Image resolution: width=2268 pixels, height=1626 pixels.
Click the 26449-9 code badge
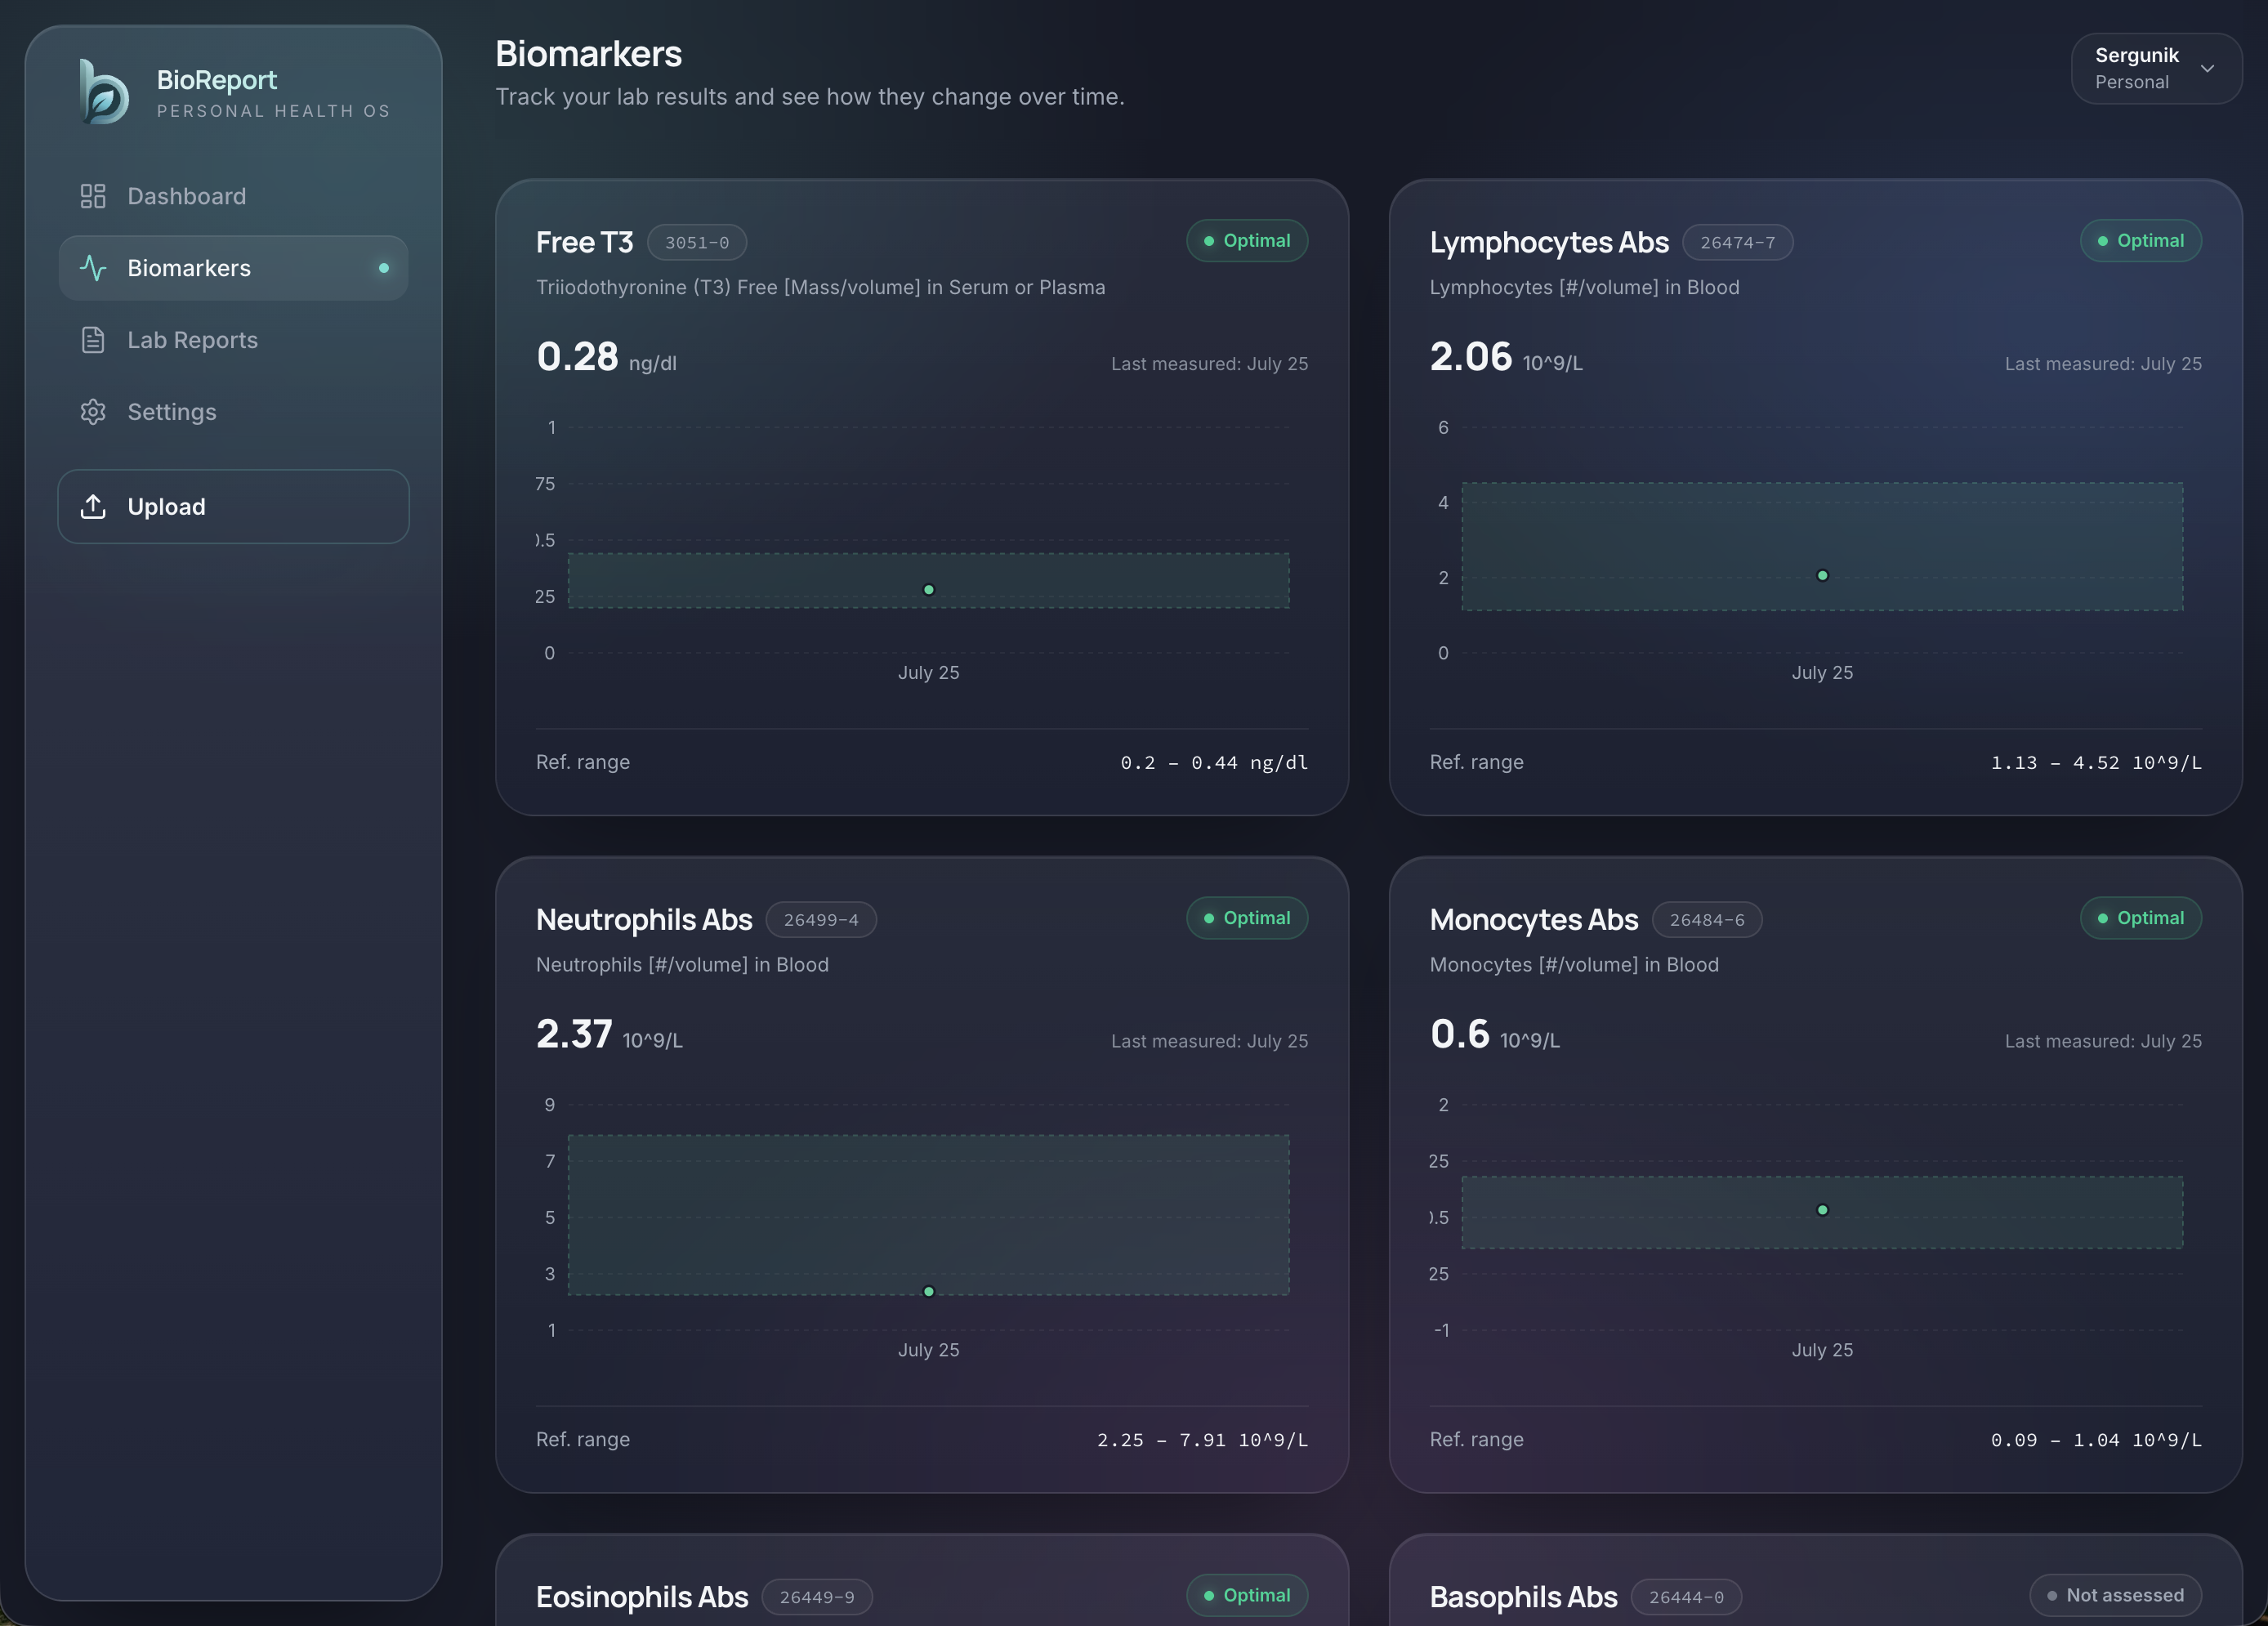click(x=817, y=1597)
